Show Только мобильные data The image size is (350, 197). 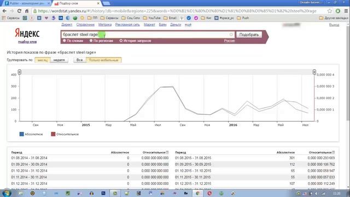103,60
